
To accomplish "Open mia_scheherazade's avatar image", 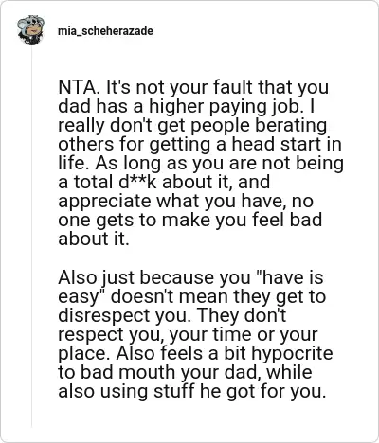I will [x=31, y=30].
